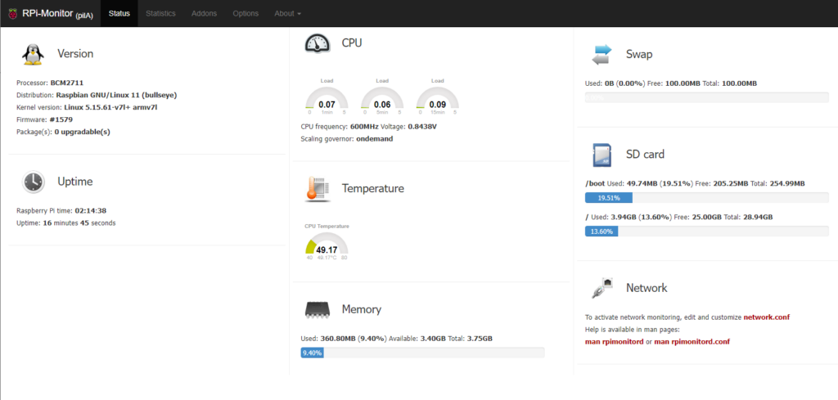Click the Temperature thermometer icon
The width and height of the screenshot is (838, 400).
coord(318,188)
